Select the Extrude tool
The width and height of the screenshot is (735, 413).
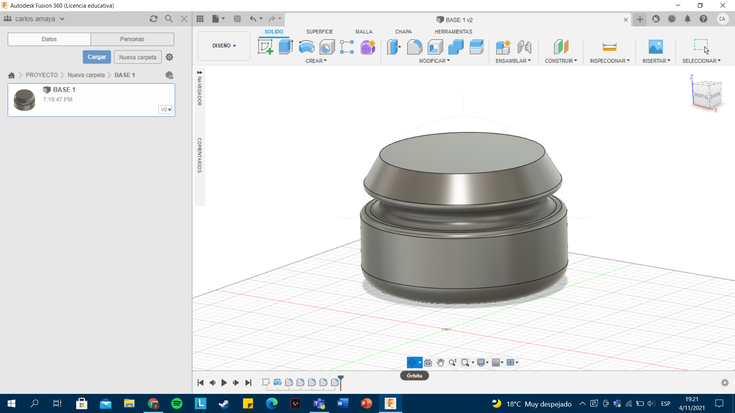point(286,47)
